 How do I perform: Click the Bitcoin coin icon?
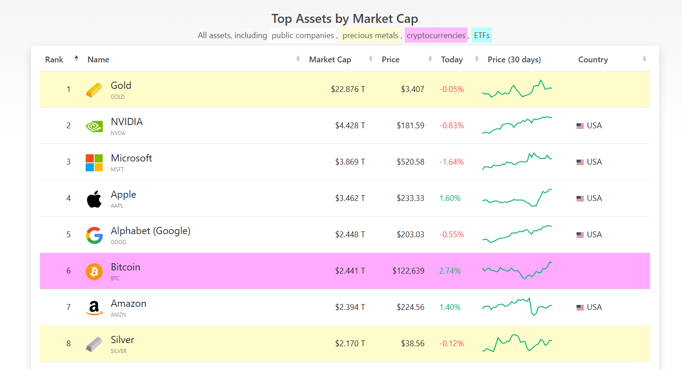[94, 271]
